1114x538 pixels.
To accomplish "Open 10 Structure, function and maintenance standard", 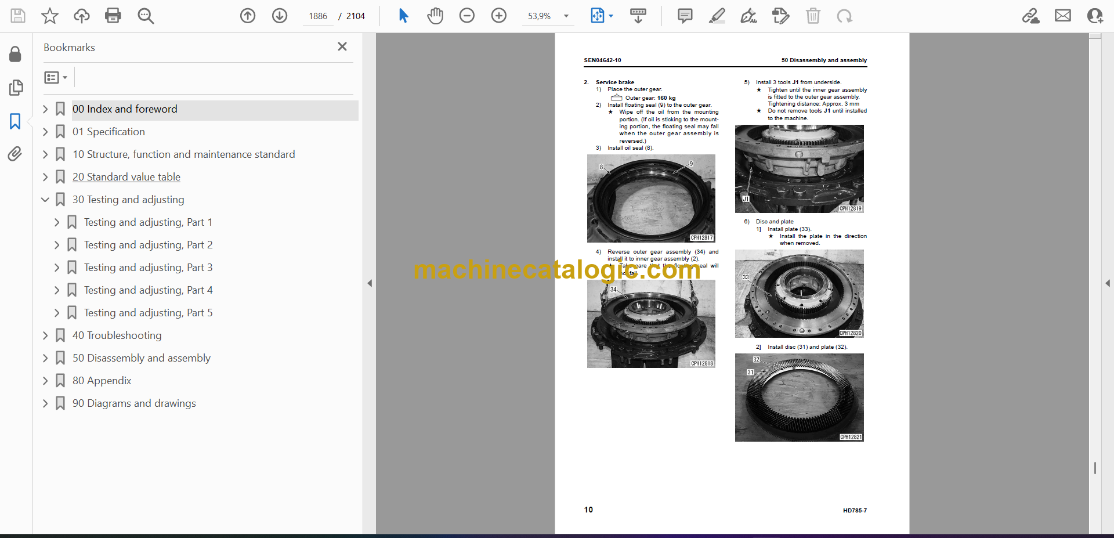I will [x=183, y=154].
